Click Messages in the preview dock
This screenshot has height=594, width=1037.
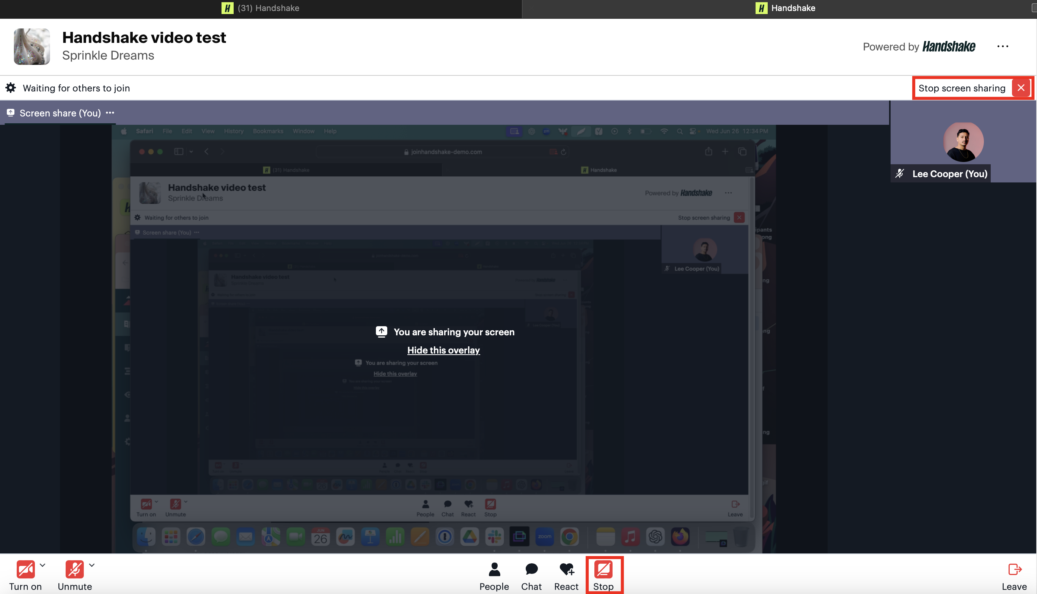pyautogui.click(x=221, y=537)
